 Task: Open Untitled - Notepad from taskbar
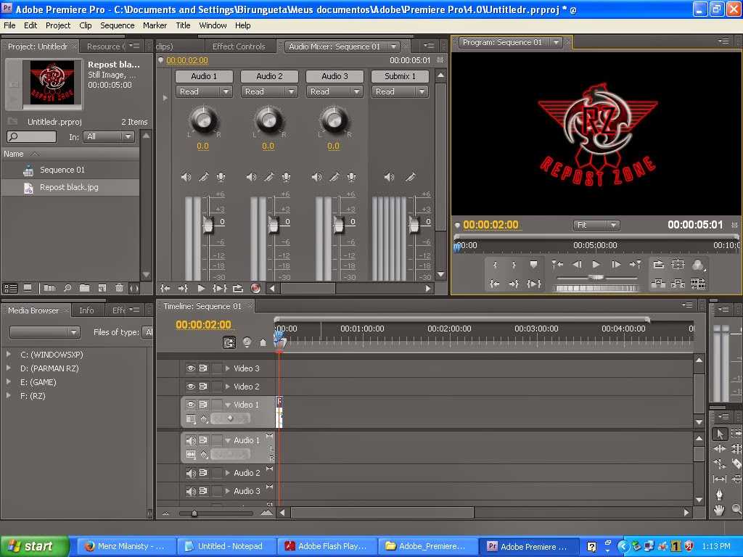point(226,546)
